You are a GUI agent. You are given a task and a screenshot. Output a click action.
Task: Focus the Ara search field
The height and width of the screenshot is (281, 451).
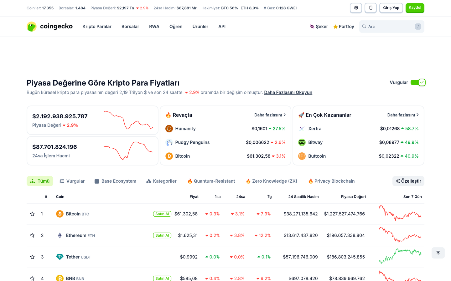(x=391, y=27)
